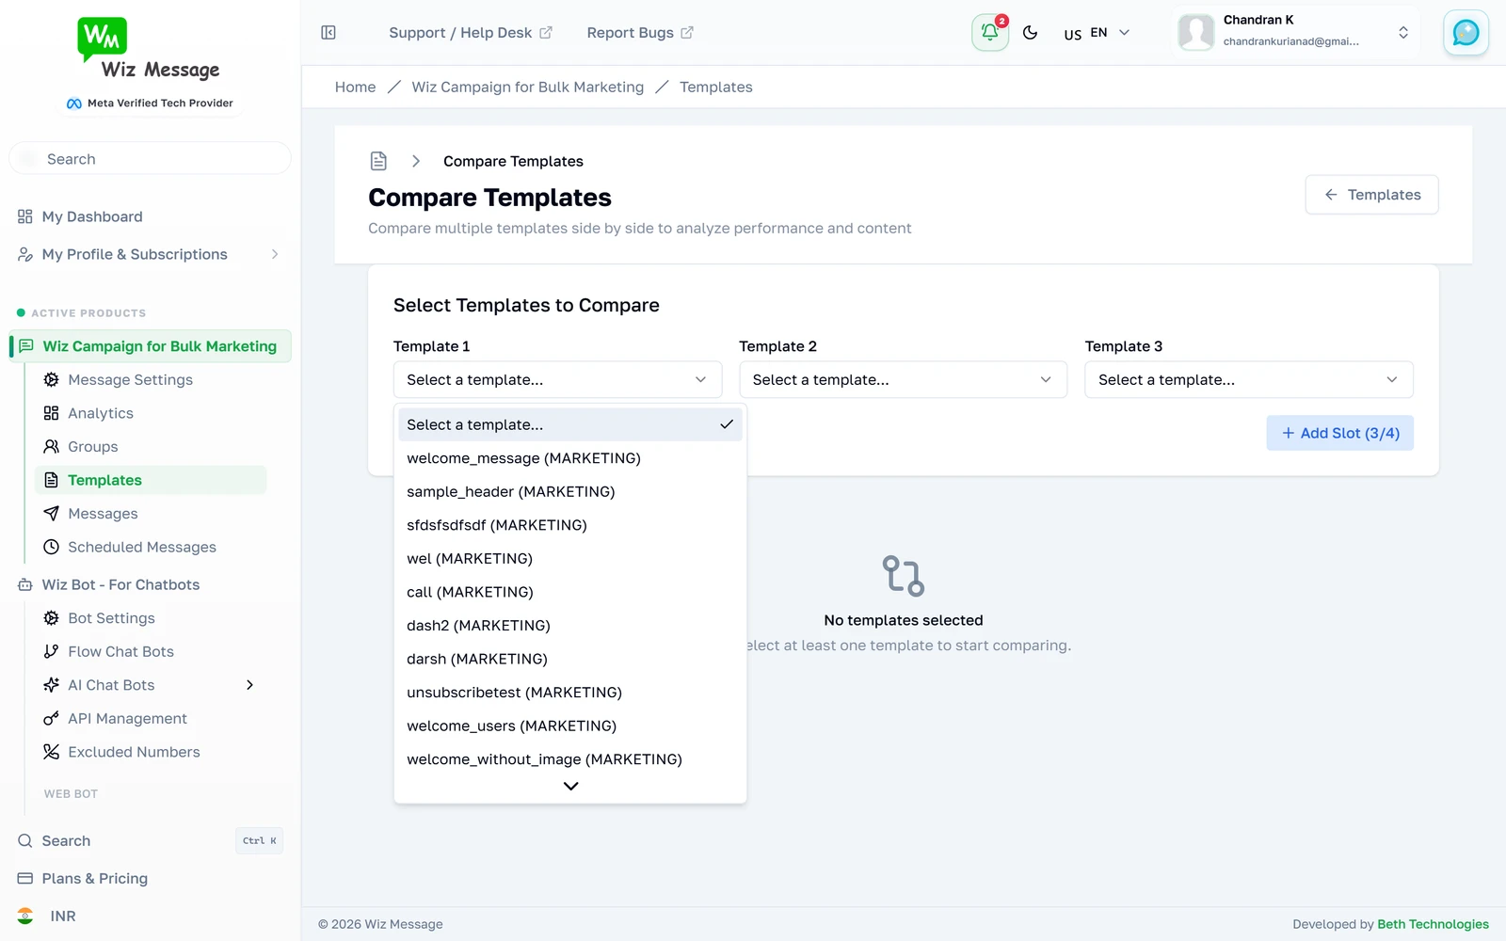This screenshot has width=1506, height=941.
Task: Pick darsh (MARKETING) from the list
Action: [570, 658]
